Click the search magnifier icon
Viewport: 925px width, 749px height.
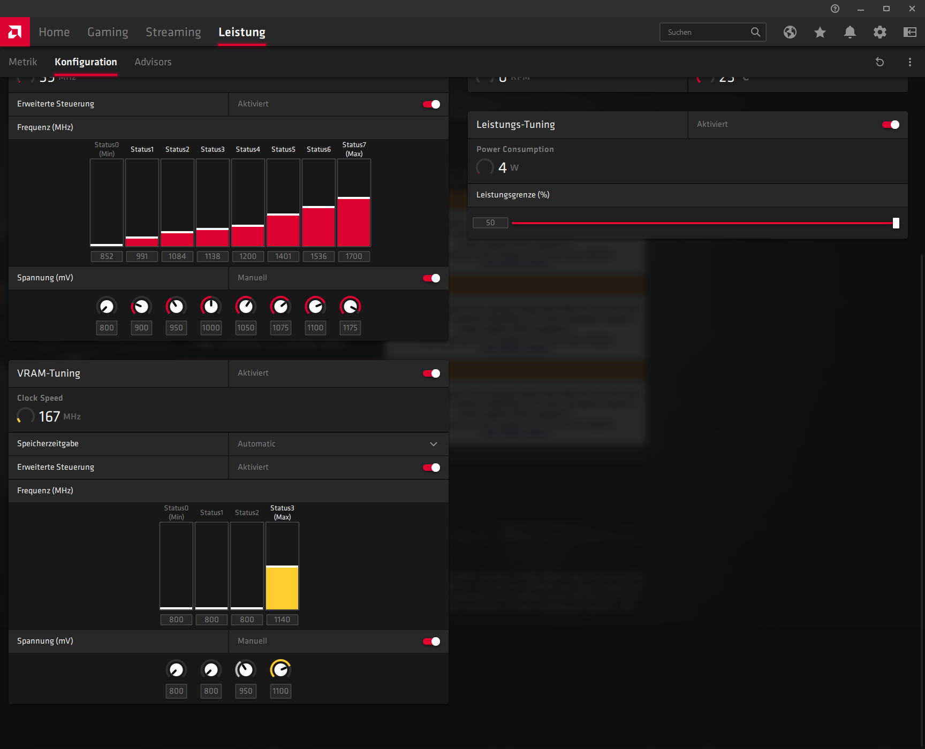(755, 32)
